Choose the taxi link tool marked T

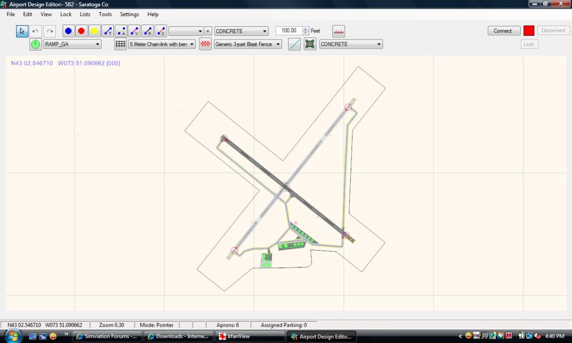pos(108,31)
